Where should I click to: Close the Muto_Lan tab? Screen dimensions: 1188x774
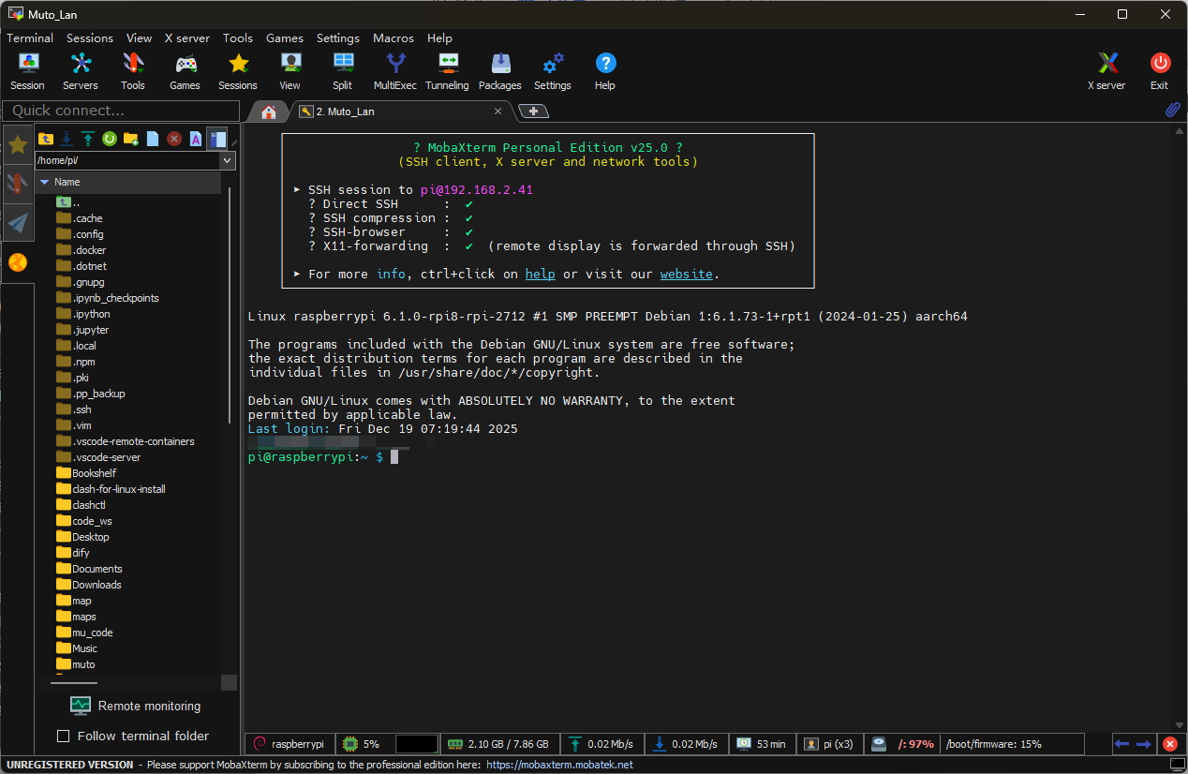pyautogui.click(x=498, y=112)
